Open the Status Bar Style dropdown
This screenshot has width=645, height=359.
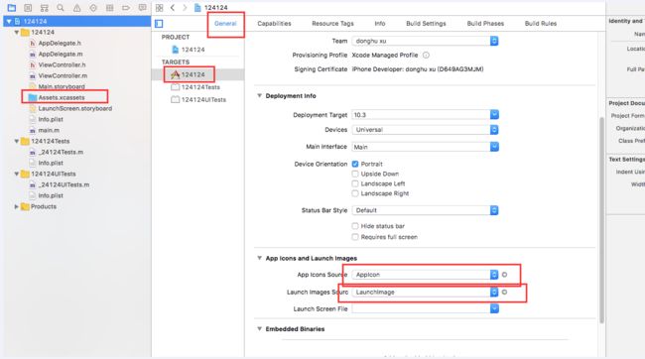click(x=425, y=210)
